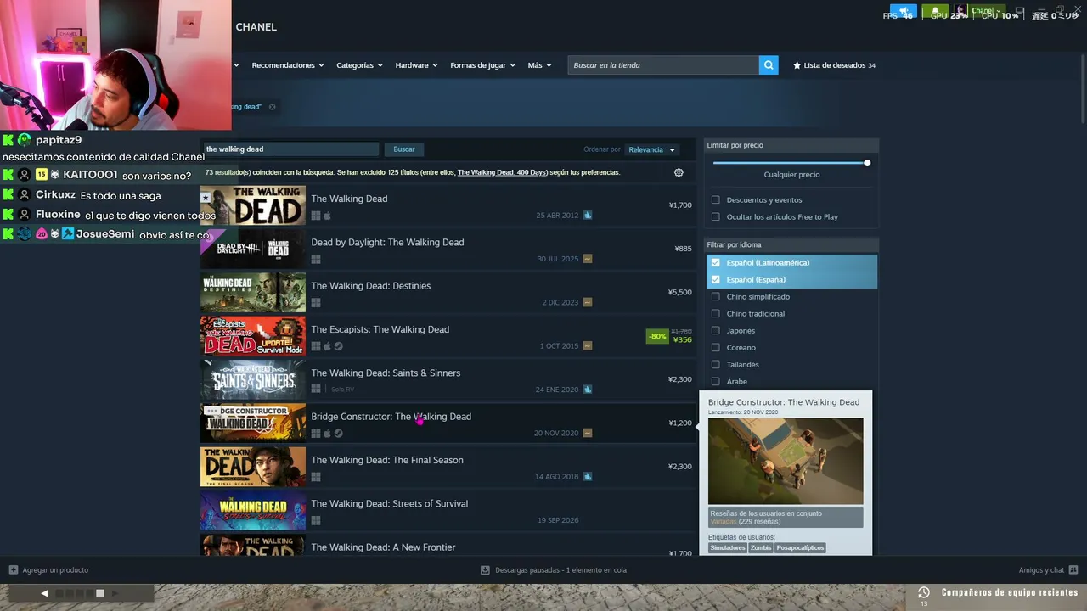The width and height of the screenshot is (1087, 611).
Task: Check the Chino simplificado language filter
Action: (x=716, y=297)
